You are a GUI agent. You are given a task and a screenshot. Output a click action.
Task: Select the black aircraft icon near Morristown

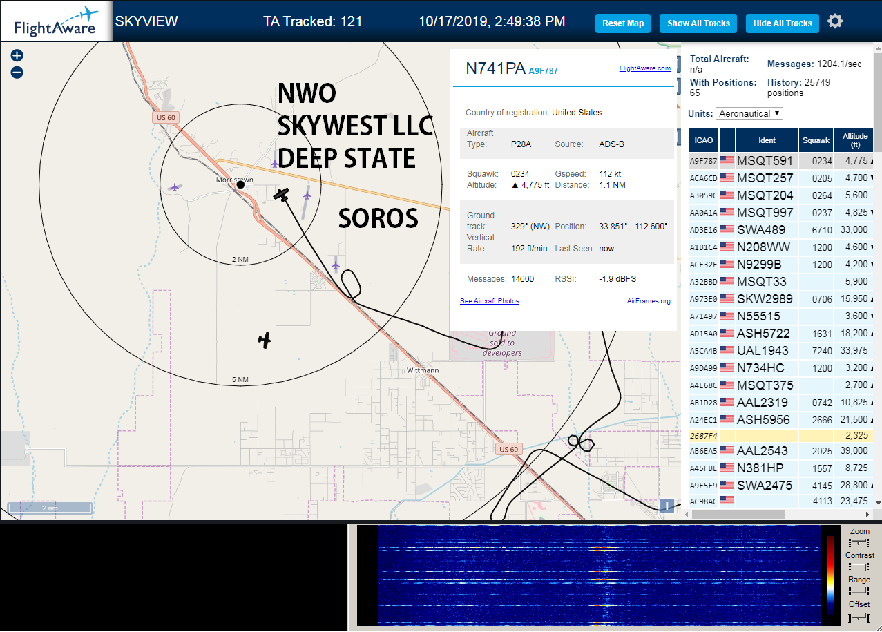(280, 195)
